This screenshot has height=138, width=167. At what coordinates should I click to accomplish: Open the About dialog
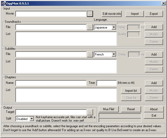click(x=154, y=109)
